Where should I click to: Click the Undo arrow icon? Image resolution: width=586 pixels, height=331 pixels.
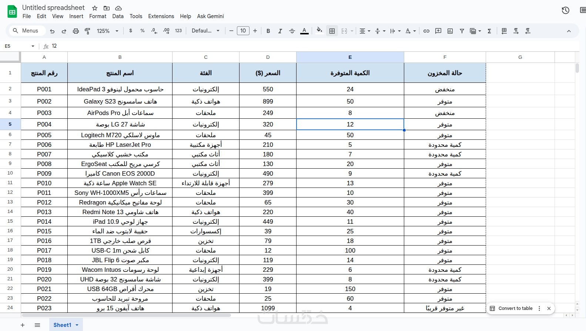(52, 31)
